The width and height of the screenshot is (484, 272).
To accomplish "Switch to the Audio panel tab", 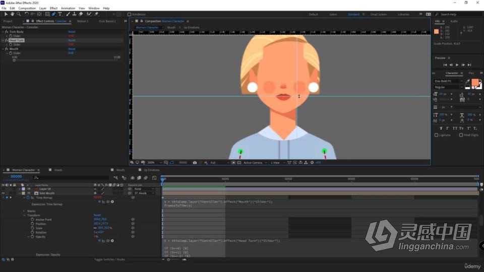I will [454, 21].
